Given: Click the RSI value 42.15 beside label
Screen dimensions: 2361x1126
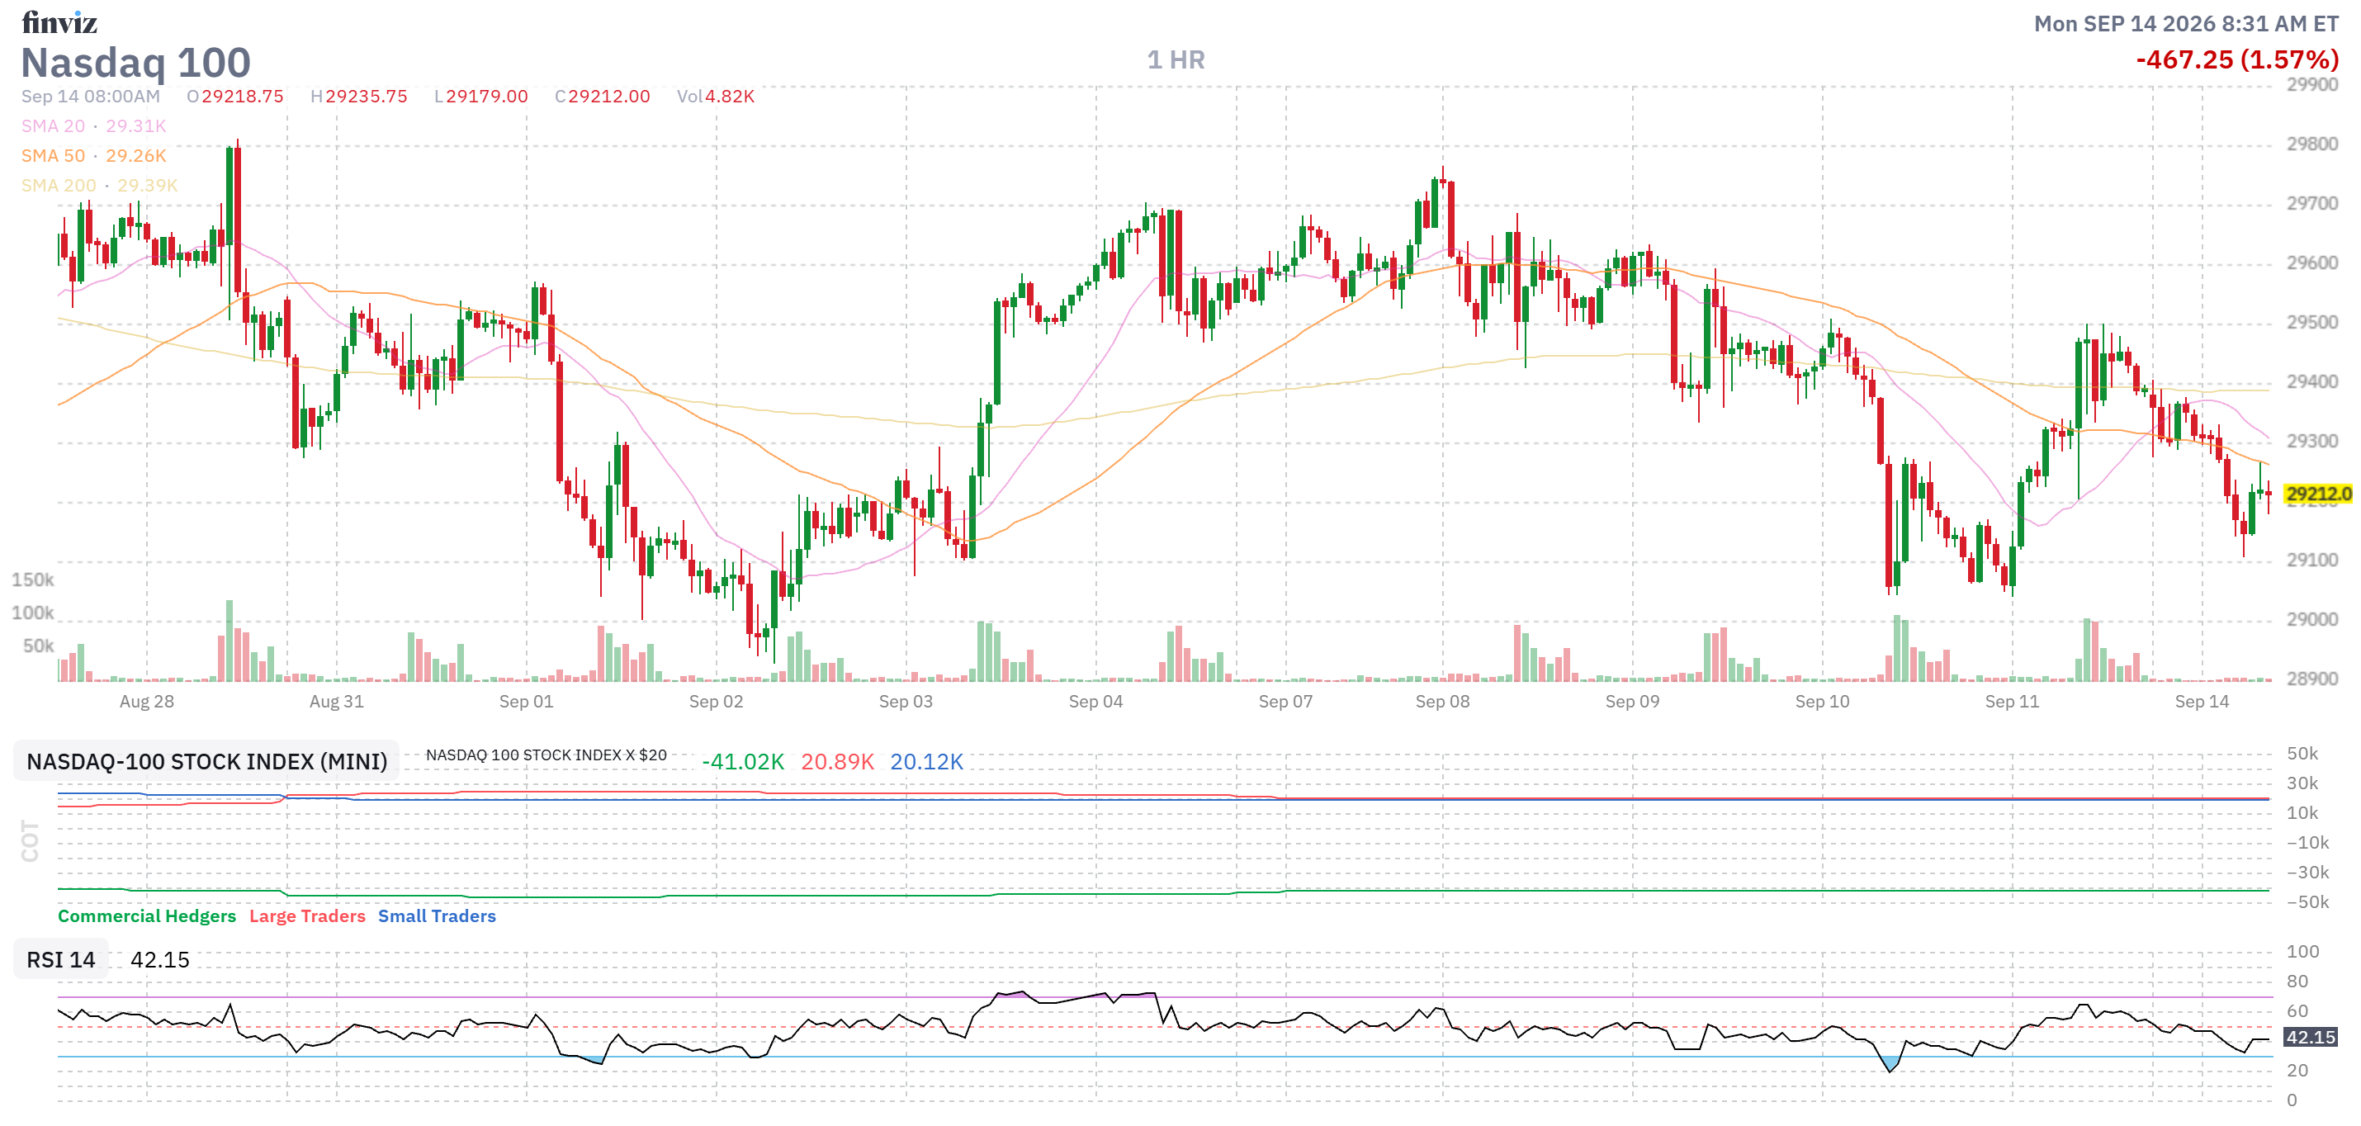Looking at the screenshot, I should [160, 959].
